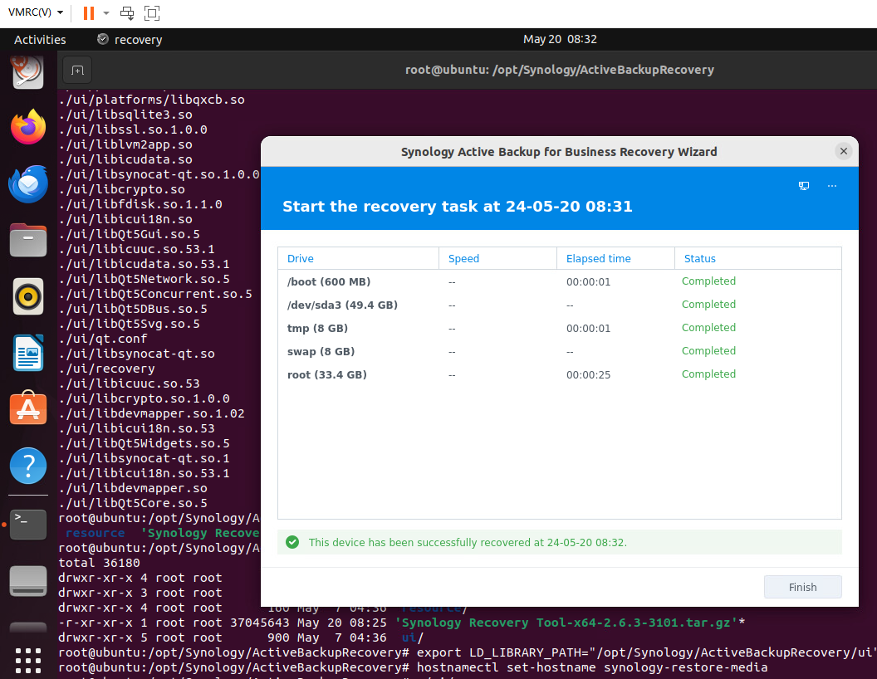Toggle VMRC fullscreen mode icon

point(152,12)
